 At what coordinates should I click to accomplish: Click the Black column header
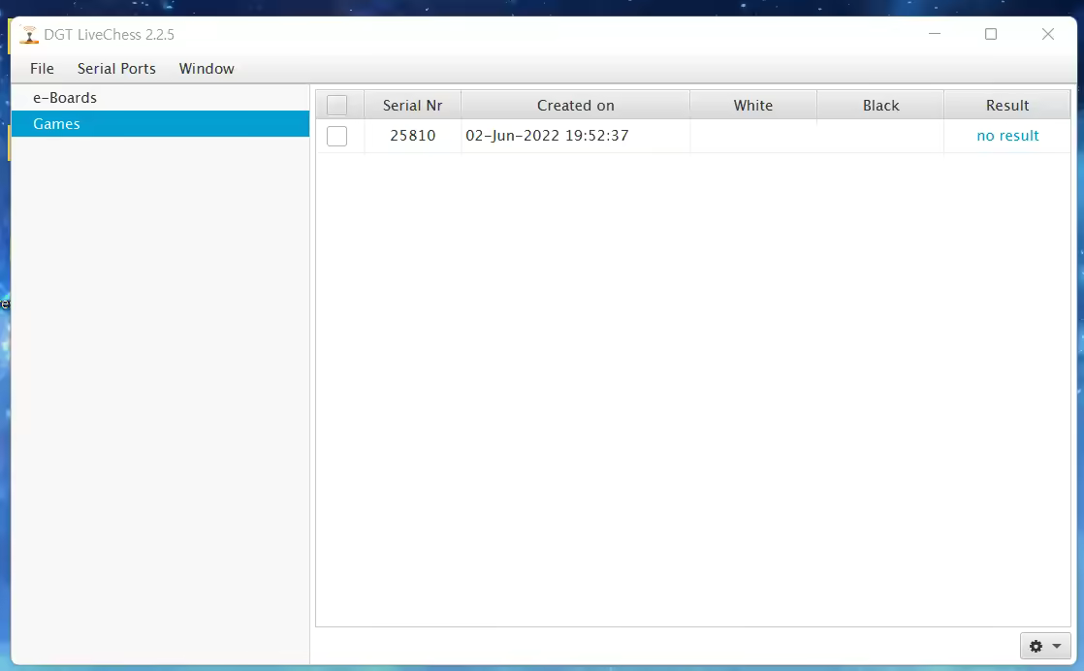[x=880, y=106]
